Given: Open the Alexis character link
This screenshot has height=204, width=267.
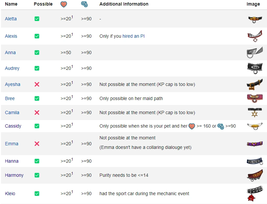Looking at the screenshot, I should click(x=11, y=36).
